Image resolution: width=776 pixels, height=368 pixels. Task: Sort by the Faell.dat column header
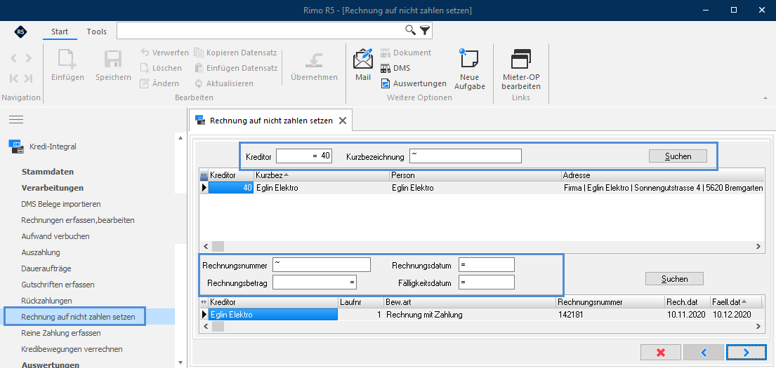(x=735, y=302)
